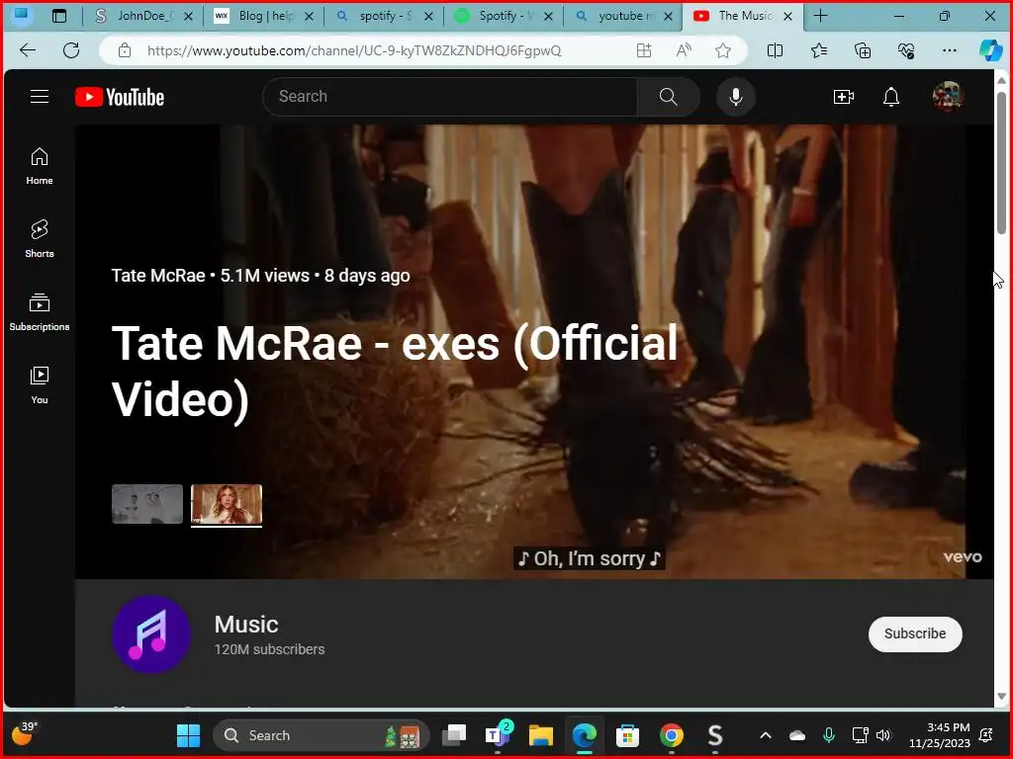Screen dimensions: 1013x759
Task: Open the Create video icon
Action: (x=843, y=97)
